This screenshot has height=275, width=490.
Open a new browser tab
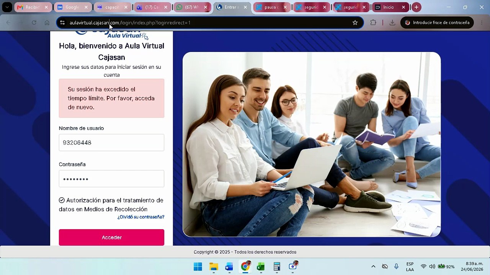(x=416, y=7)
